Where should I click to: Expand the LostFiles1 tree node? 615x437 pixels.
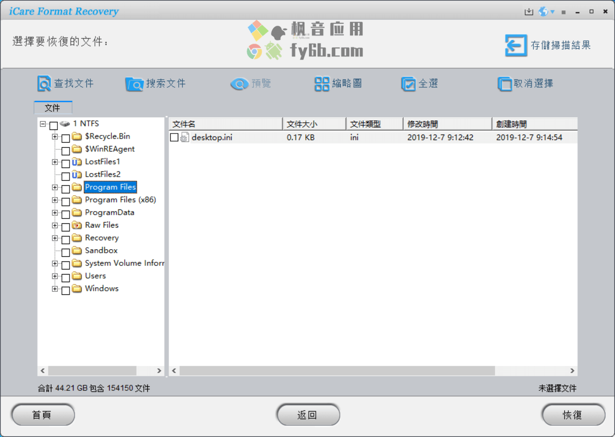pyautogui.click(x=55, y=162)
